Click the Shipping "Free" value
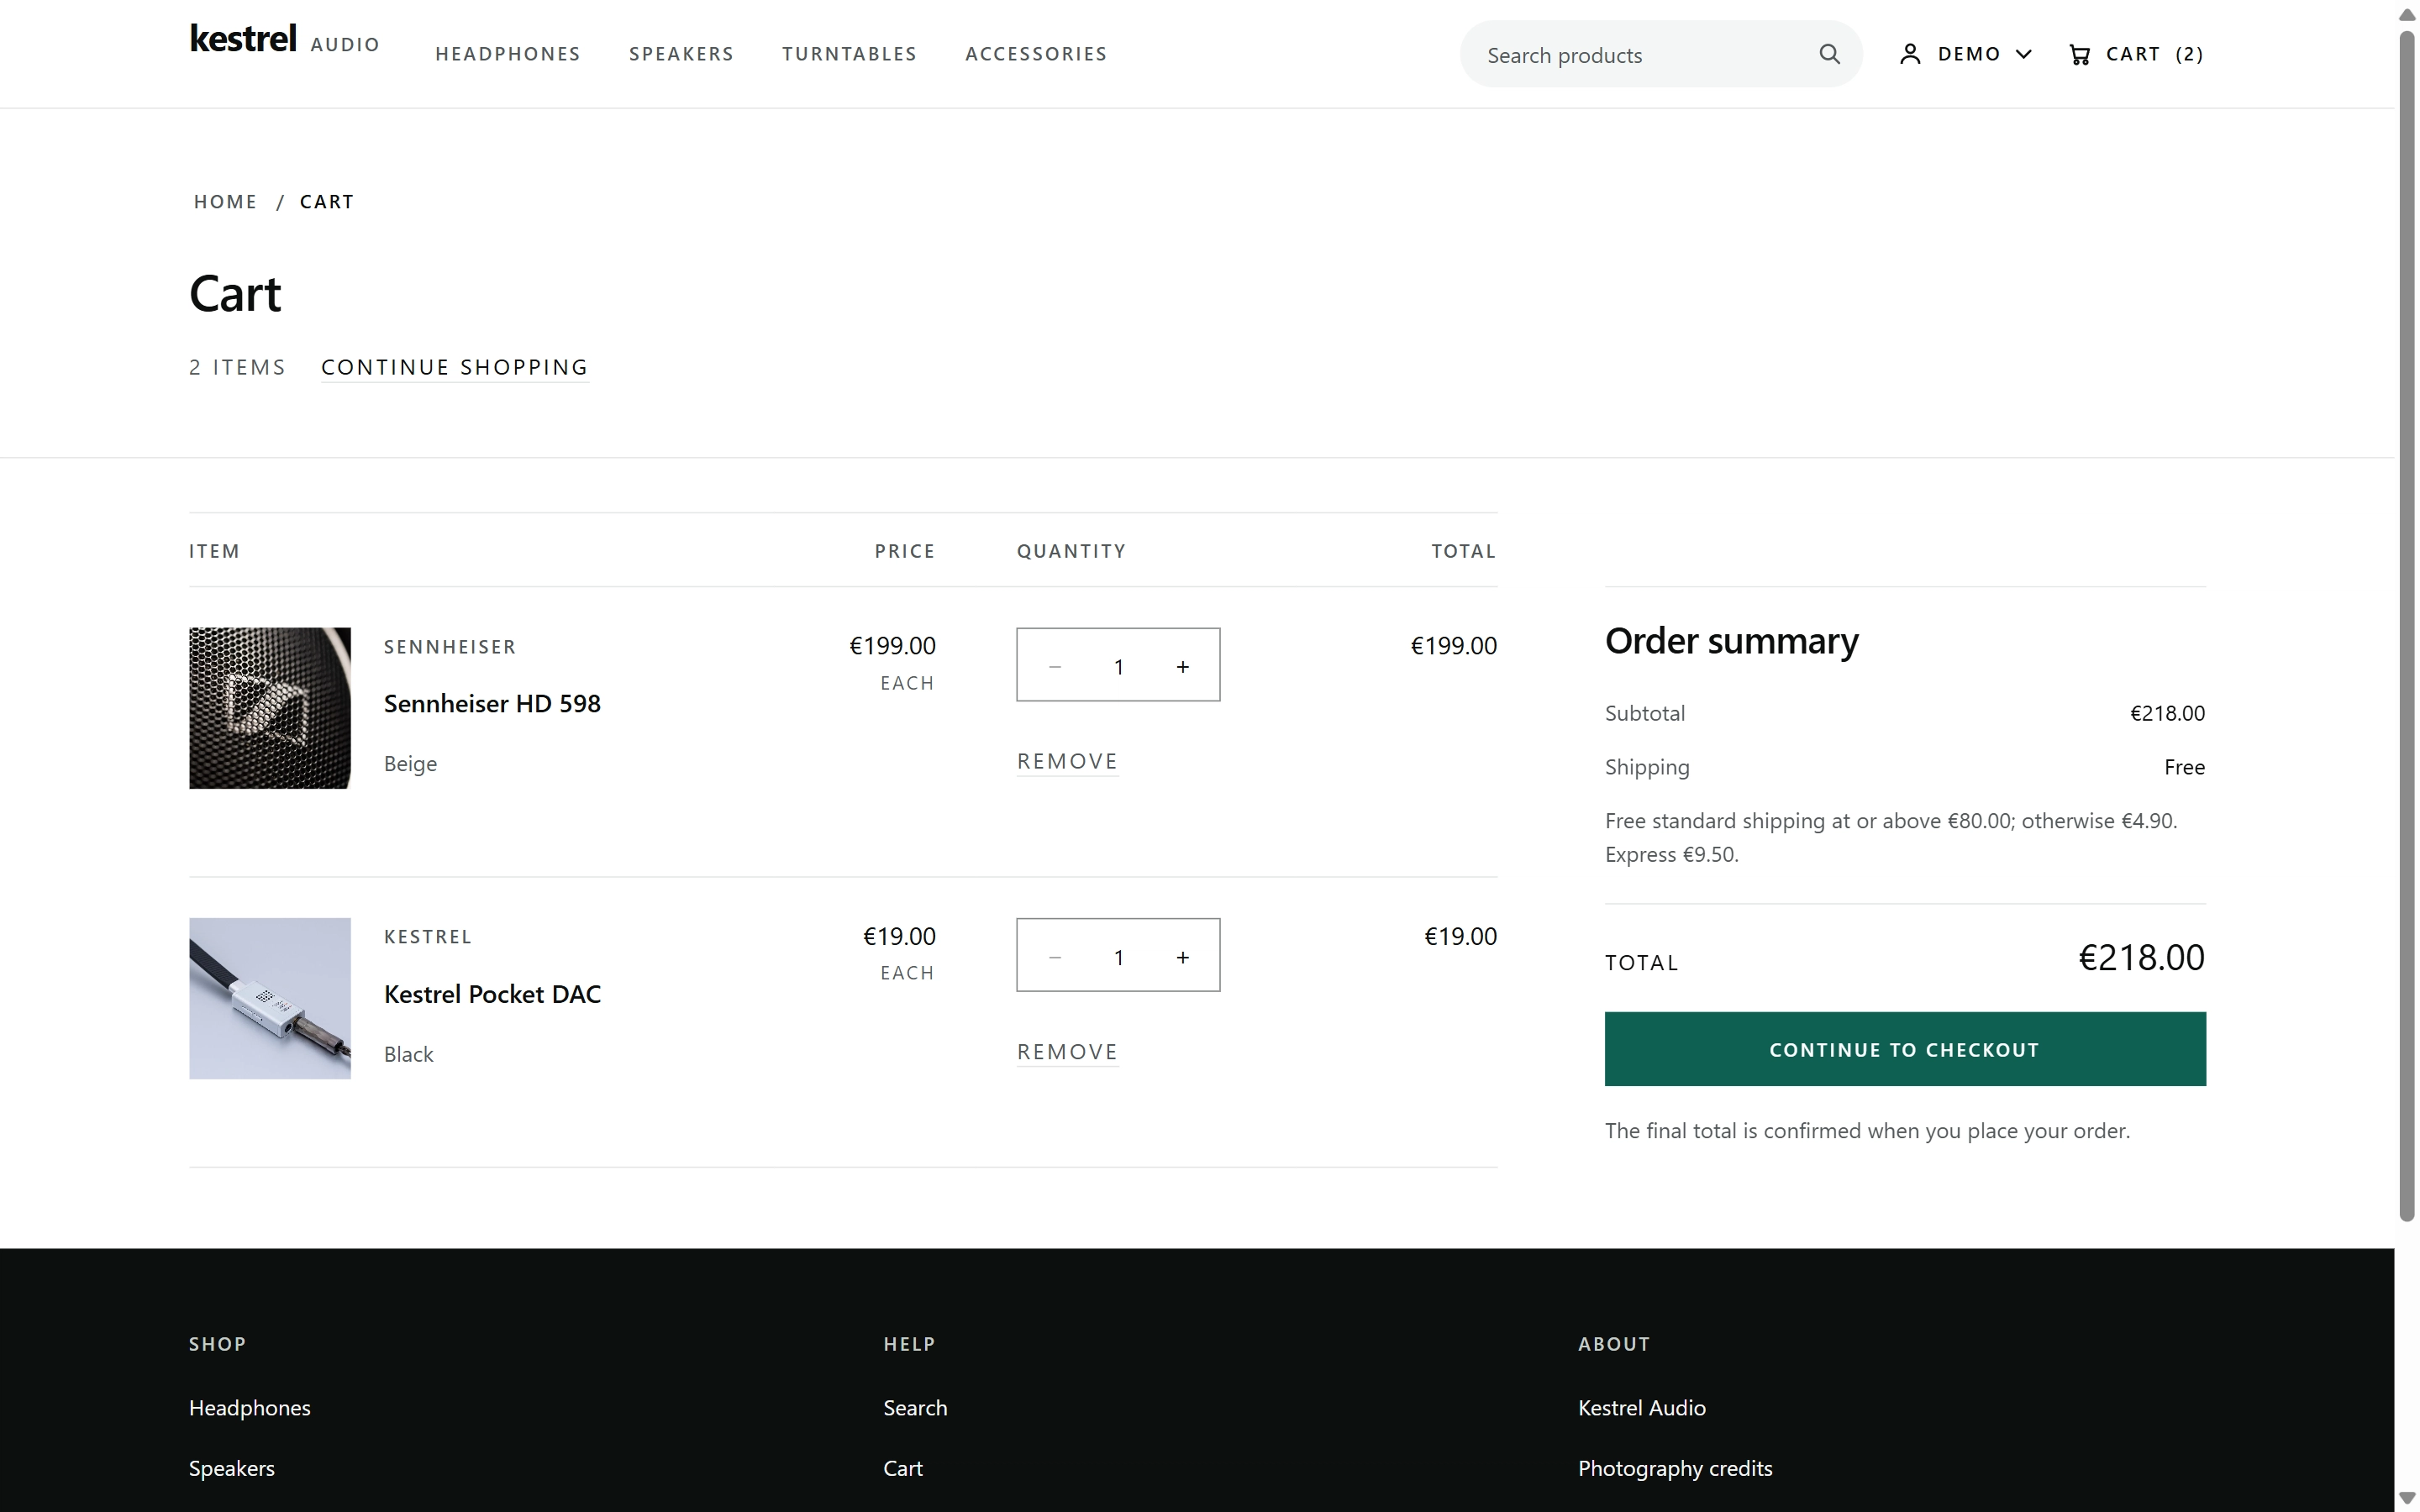The image size is (2420, 1512). pyautogui.click(x=2184, y=767)
